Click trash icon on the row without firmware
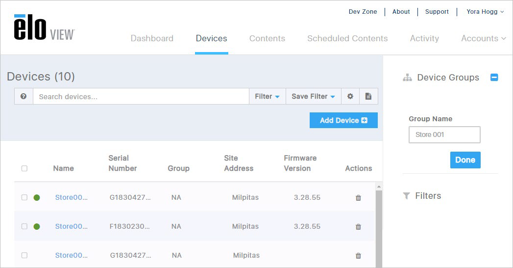 (358, 256)
